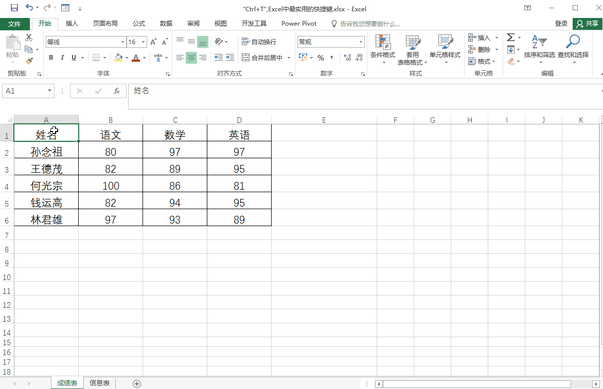Decrease font size with smaller A icon
The image size is (603, 389).
[x=165, y=42]
